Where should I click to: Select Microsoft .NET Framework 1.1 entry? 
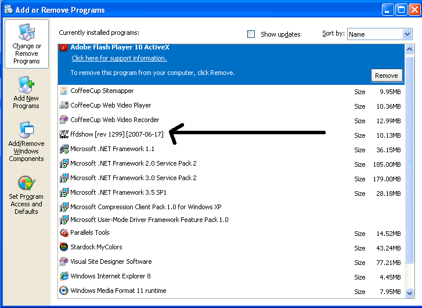(x=231, y=149)
